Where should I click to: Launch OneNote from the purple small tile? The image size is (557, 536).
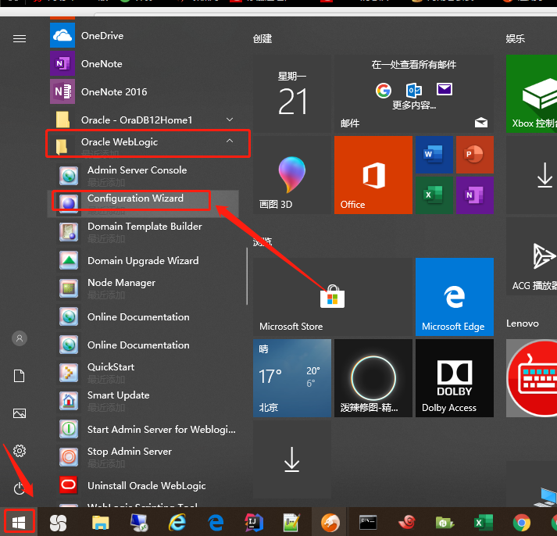coord(475,195)
